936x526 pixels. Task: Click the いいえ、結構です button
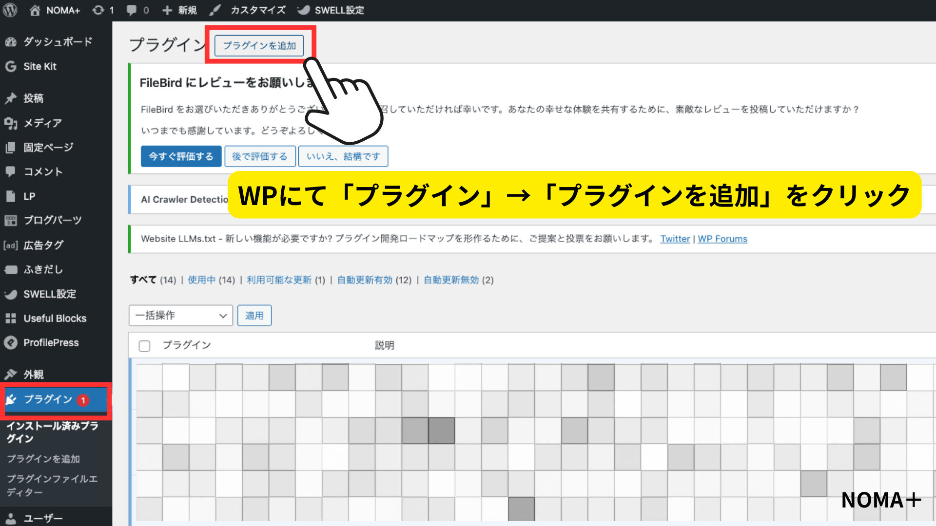coord(343,156)
